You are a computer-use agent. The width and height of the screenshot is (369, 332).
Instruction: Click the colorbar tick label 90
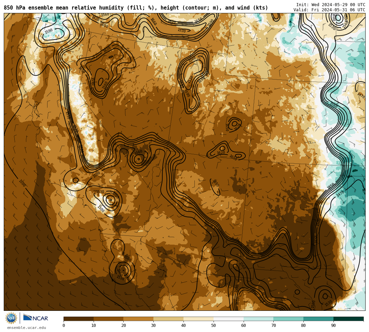click(333, 326)
